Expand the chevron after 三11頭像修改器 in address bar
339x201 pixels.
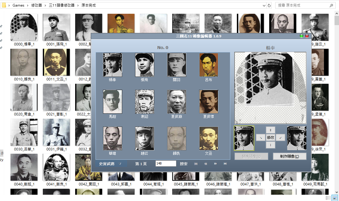click(78, 5)
